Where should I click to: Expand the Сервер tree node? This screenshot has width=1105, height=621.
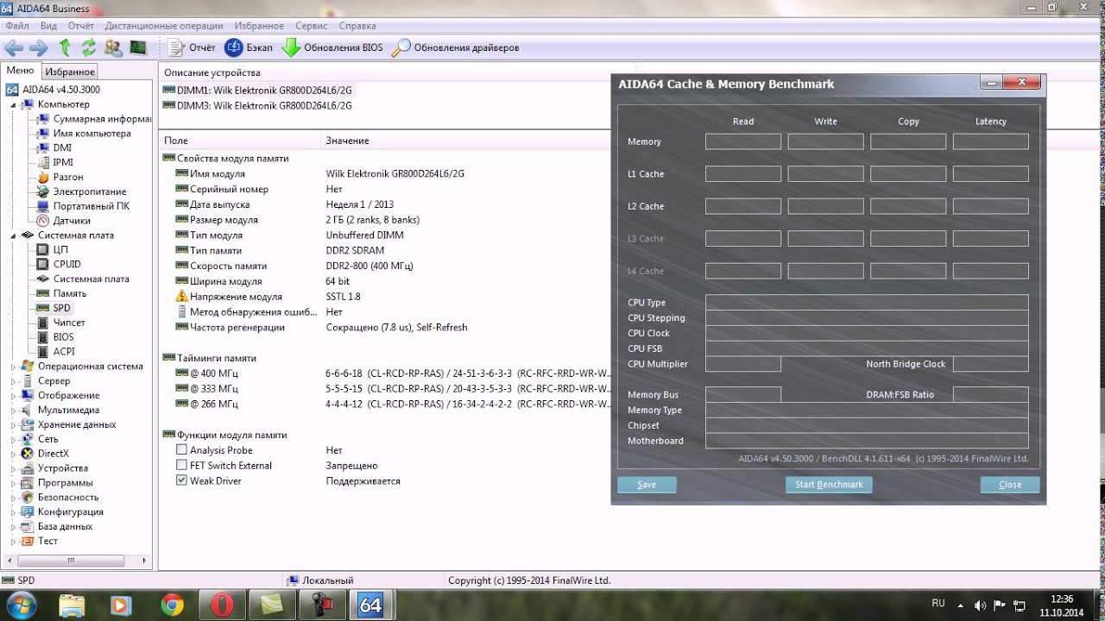coord(13,381)
